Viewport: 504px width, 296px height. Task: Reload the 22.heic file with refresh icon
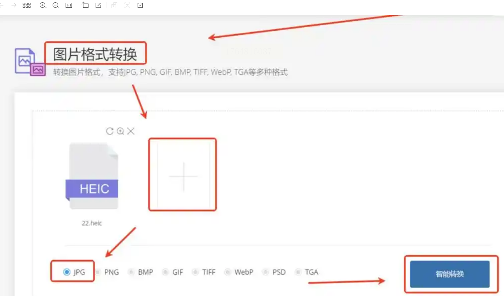tap(110, 131)
